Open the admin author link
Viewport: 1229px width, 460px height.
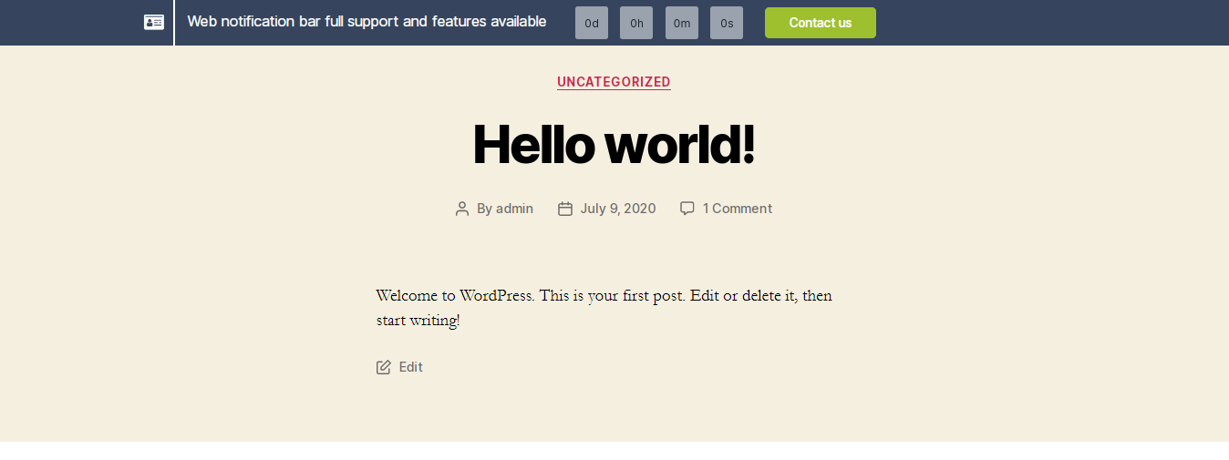pos(514,209)
